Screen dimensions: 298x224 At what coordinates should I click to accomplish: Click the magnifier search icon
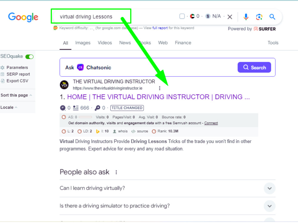coord(272,17)
